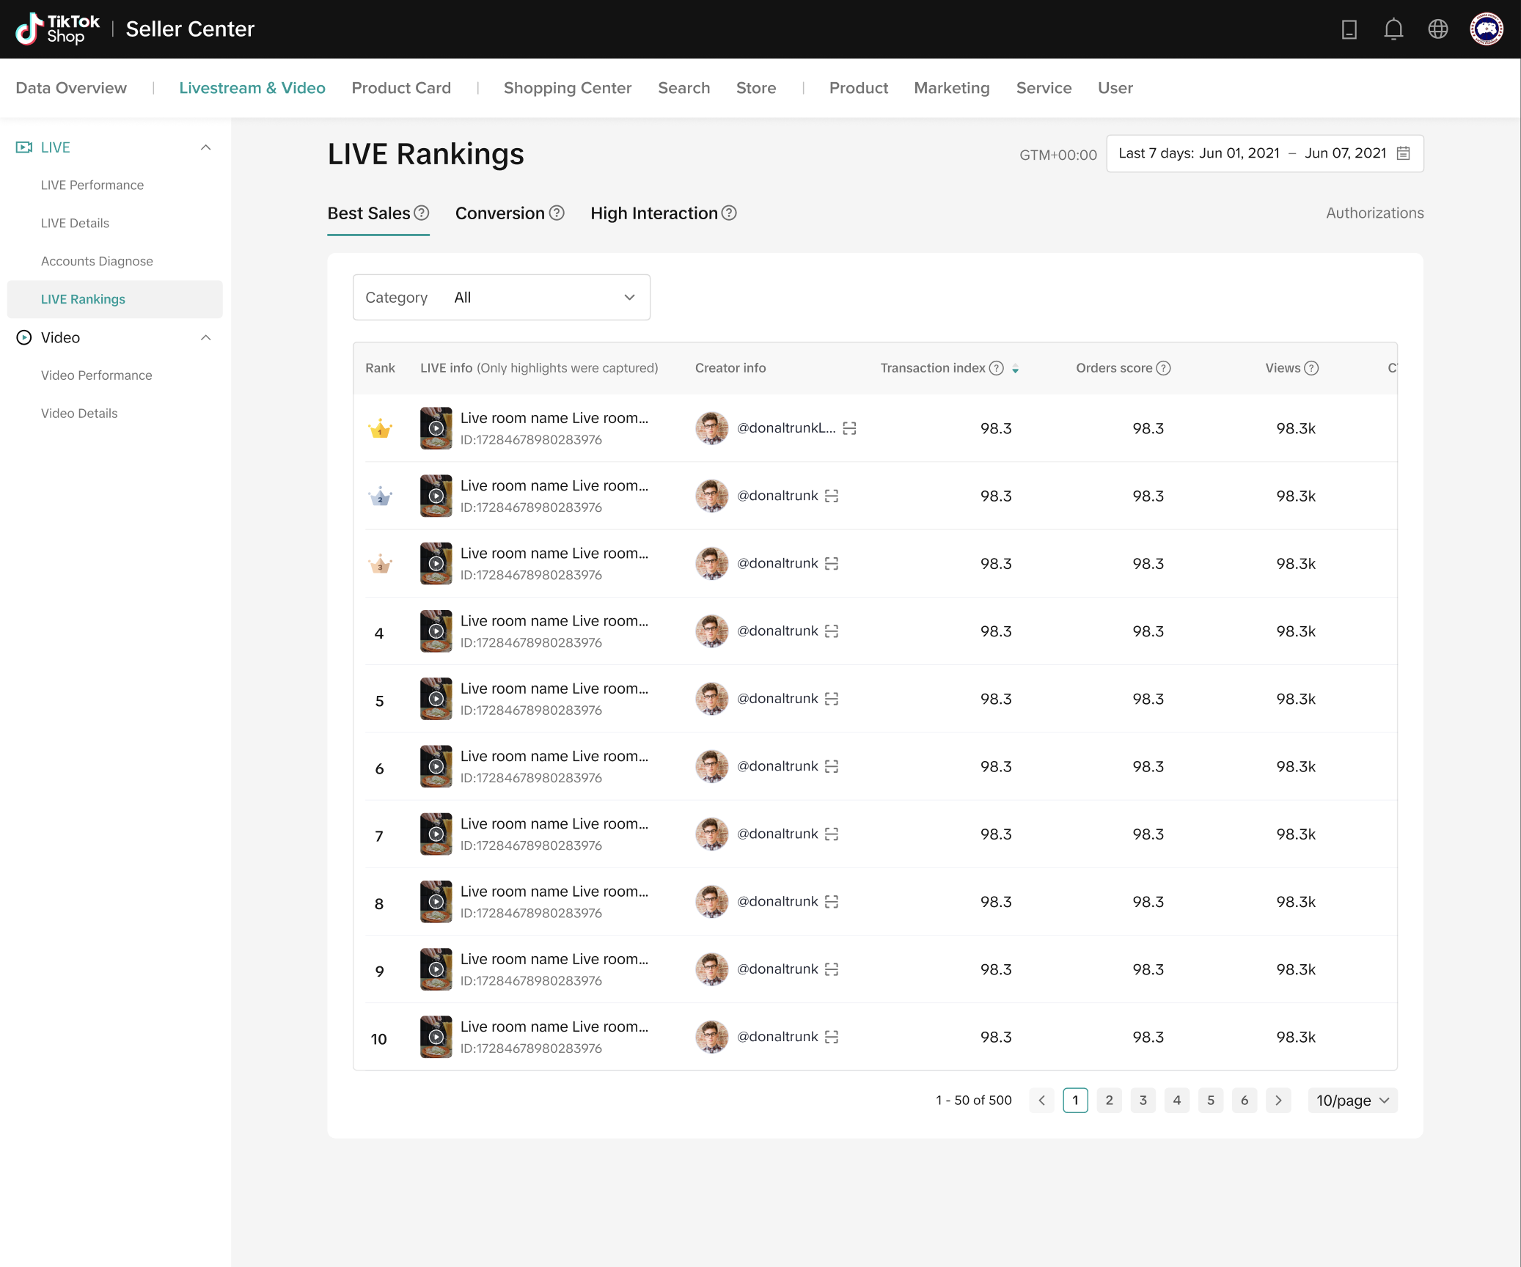1521x1267 pixels.
Task: Click scan icon beside @donaltrunkL creator
Action: click(849, 428)
